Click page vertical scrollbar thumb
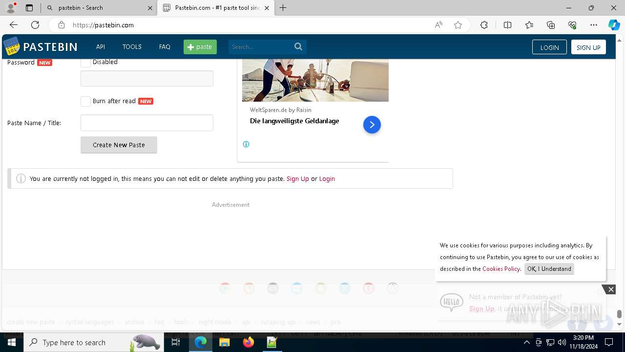 (x=619, y=314)
